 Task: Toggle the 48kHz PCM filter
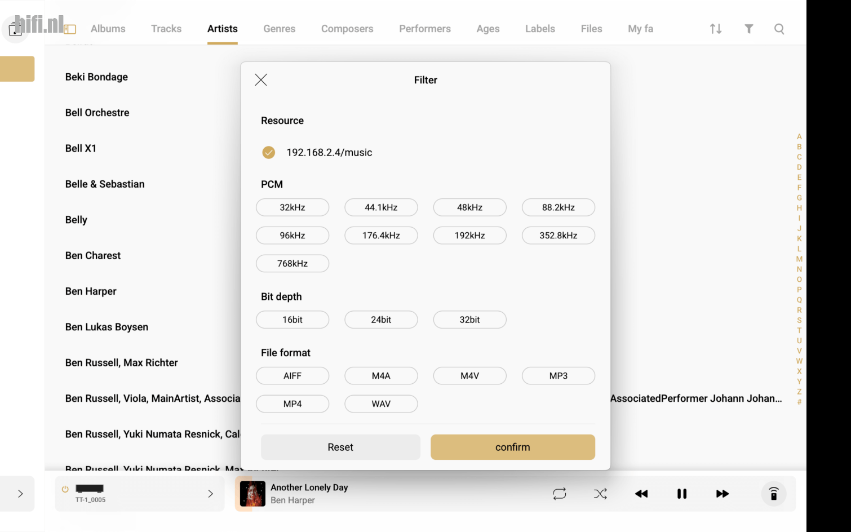coord(469,207)
